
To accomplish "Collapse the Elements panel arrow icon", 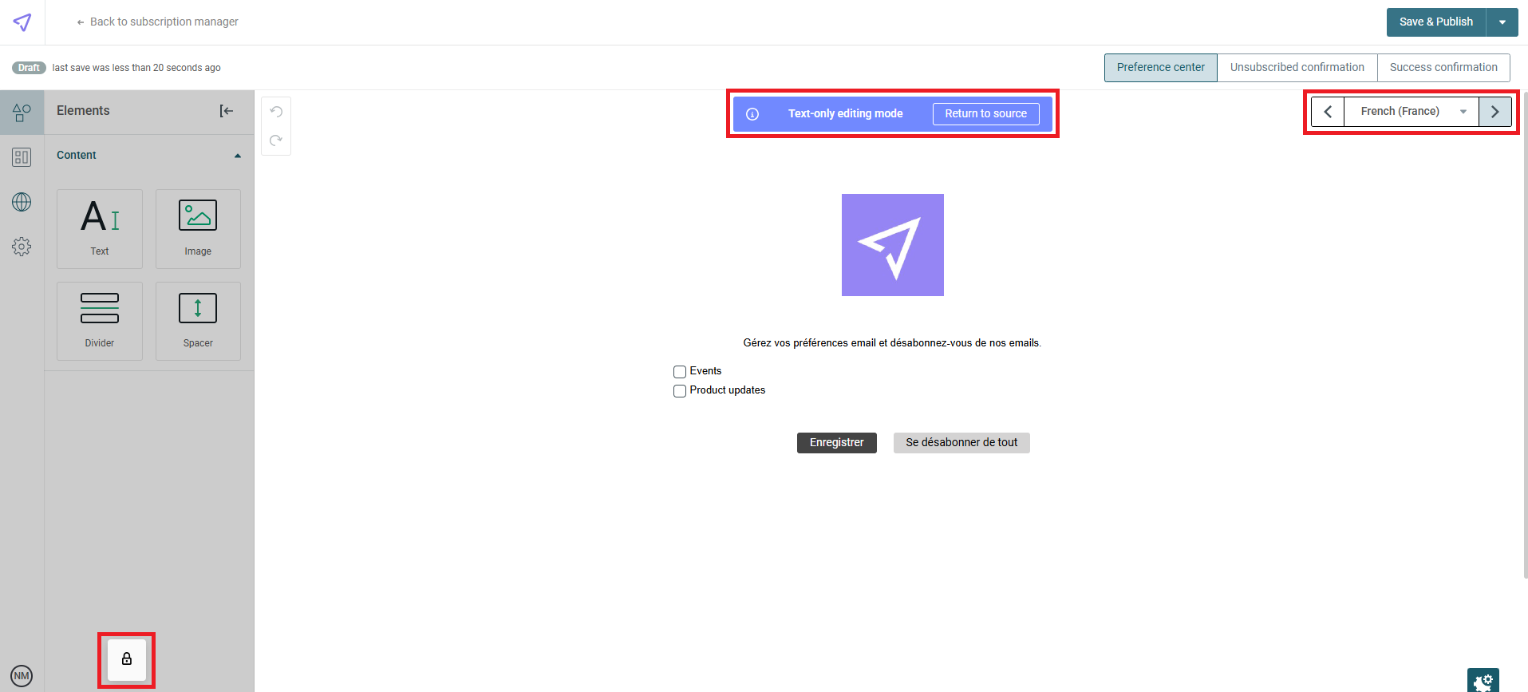I will tap(227, 111).
